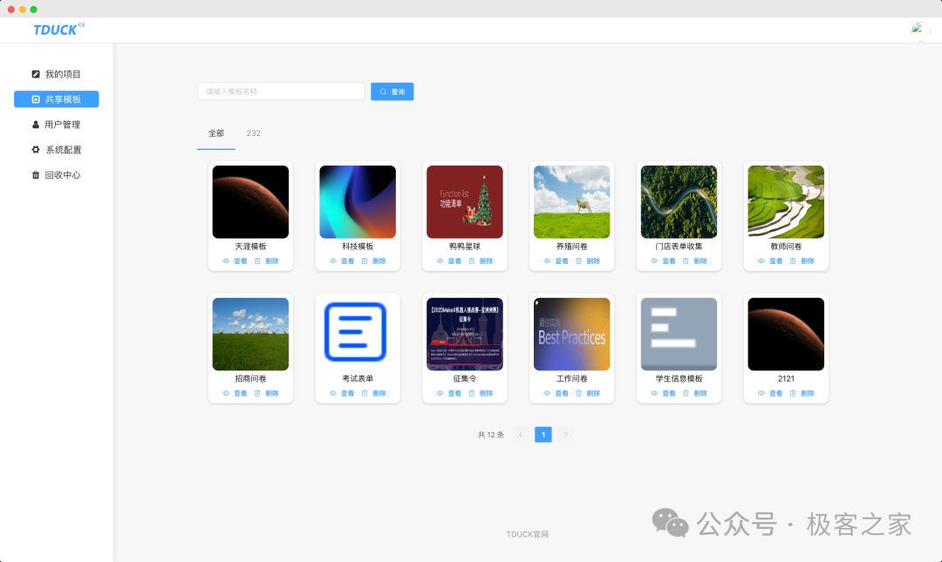Go to 回收中心 trash in the sidebar

pyautogui.click(x=36, y=175)
